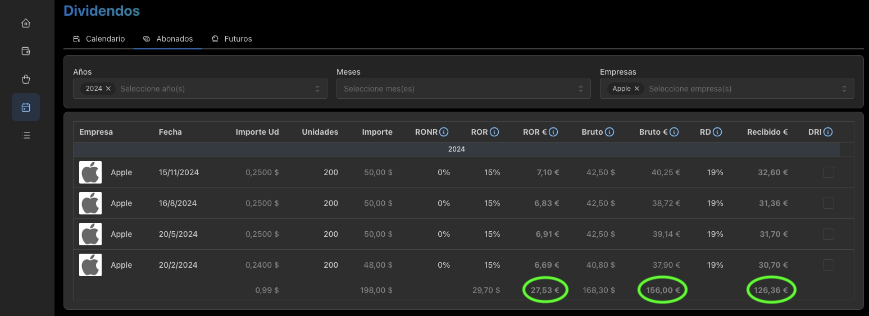Click the date 16/8/2024
Viewport: 869px width, 316px height.
178,203
